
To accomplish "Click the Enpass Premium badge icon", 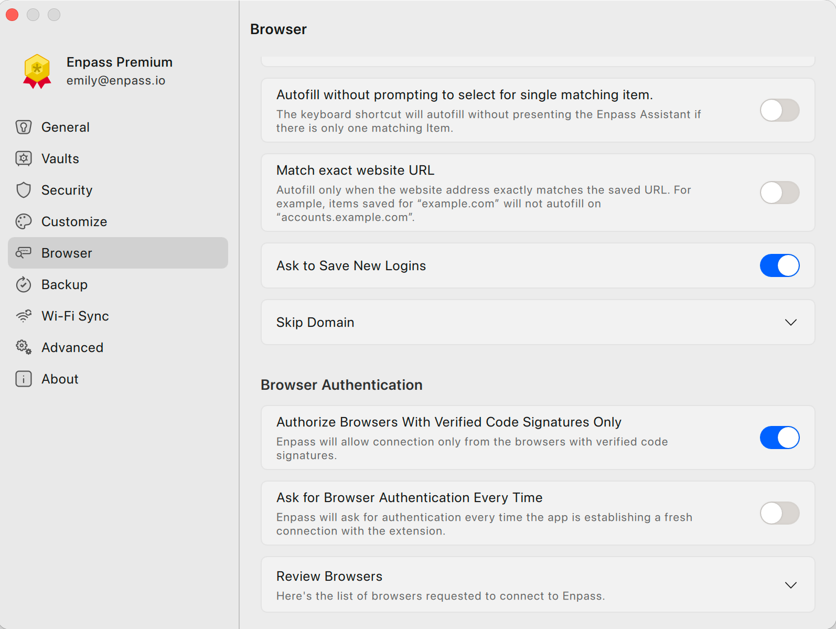I will pyautogui.click(x=37, y=71).
